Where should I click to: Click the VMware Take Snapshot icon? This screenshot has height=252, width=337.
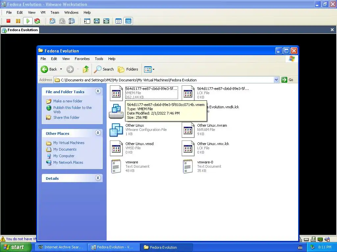52,21
